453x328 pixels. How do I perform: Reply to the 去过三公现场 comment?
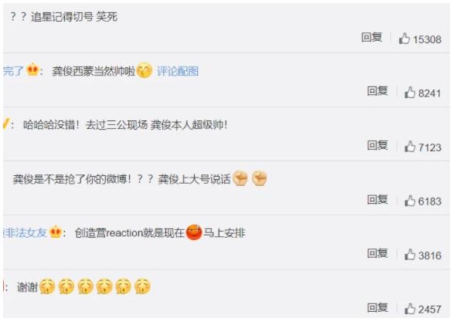point(377,145)
